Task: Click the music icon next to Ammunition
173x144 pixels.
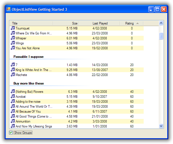Action: [x=13, y=121]
